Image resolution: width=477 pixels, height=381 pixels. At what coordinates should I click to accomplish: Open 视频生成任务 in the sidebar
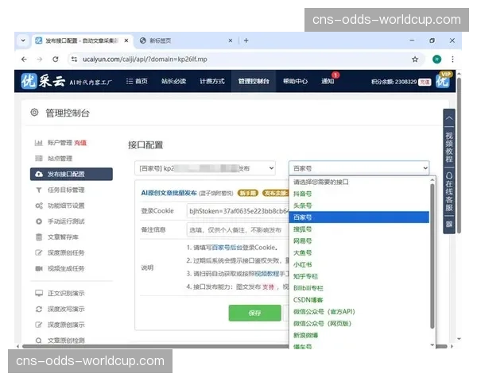click(66, 268)
